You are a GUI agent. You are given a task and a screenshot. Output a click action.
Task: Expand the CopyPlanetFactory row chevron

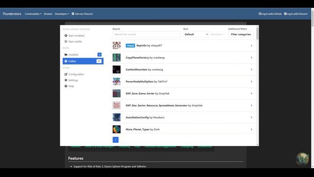[251, 58]
